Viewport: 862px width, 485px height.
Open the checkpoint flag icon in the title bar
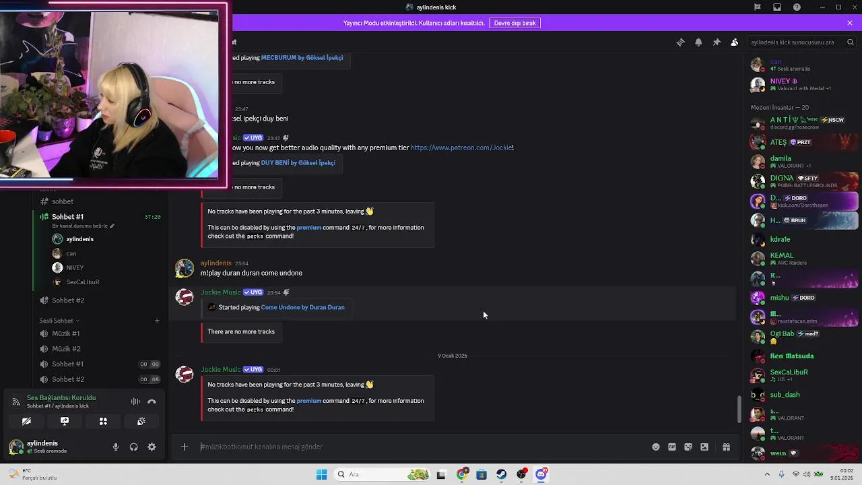758,7
